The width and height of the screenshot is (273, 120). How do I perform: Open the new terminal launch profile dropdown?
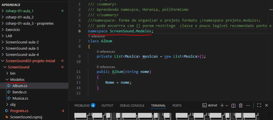point(227,105)
